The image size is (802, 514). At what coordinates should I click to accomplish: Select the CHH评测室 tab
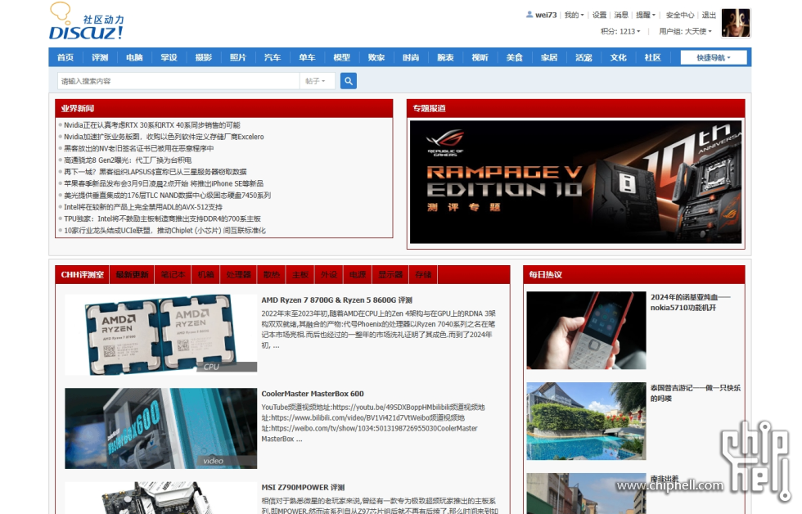pos(83,275)
